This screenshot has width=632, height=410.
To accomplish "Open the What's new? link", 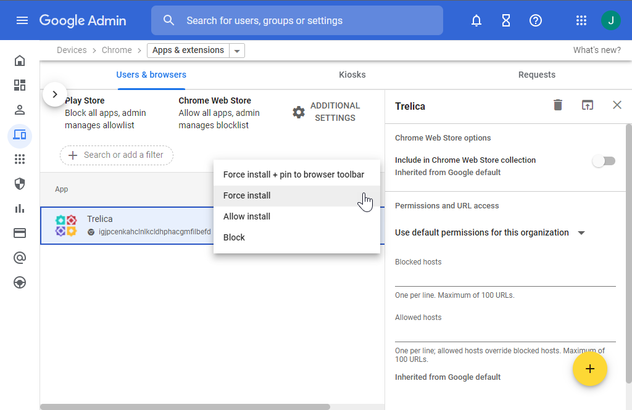I will coord(597,50).
